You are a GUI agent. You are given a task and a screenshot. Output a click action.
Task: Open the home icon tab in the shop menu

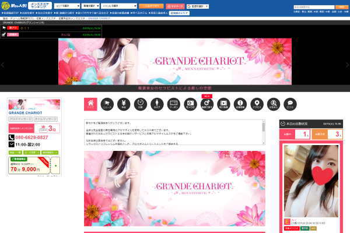pyautogui.click(x=90, y=104)
